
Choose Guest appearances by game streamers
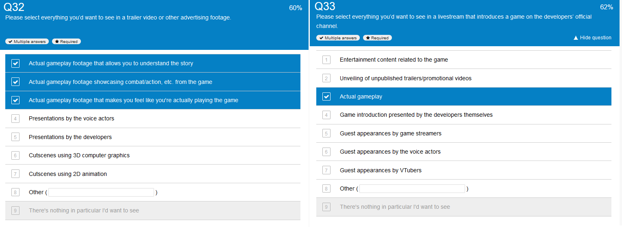coord(464,133)
